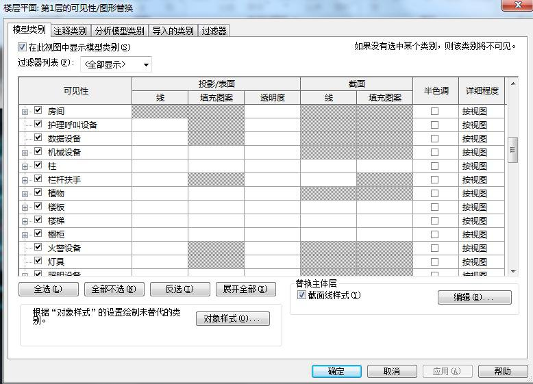Toggle visibility of 橱柜

click(x=38, y=233)
